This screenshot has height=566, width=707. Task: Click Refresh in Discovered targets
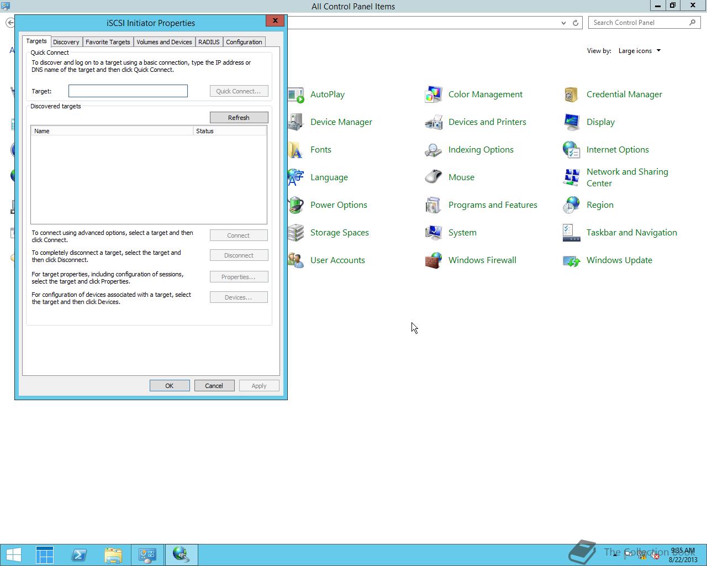239,118
